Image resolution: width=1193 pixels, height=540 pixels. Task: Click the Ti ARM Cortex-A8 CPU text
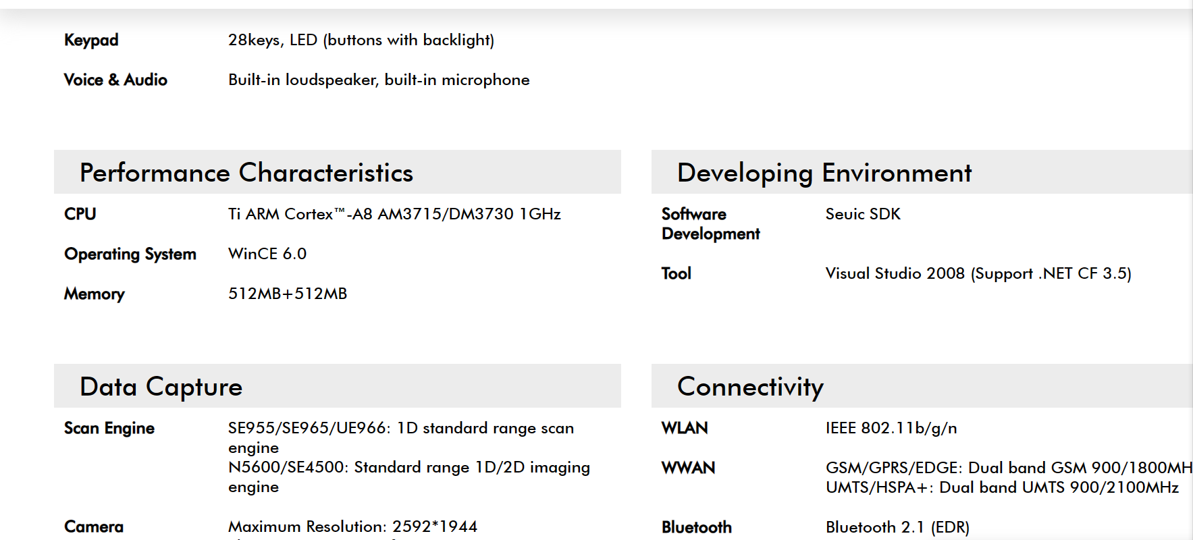[394, 214]
